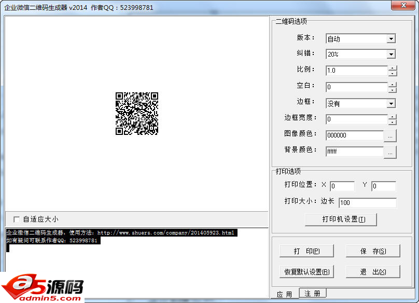
Task: Click the 图像颜色 hex value field
Action: coord(354,135)
